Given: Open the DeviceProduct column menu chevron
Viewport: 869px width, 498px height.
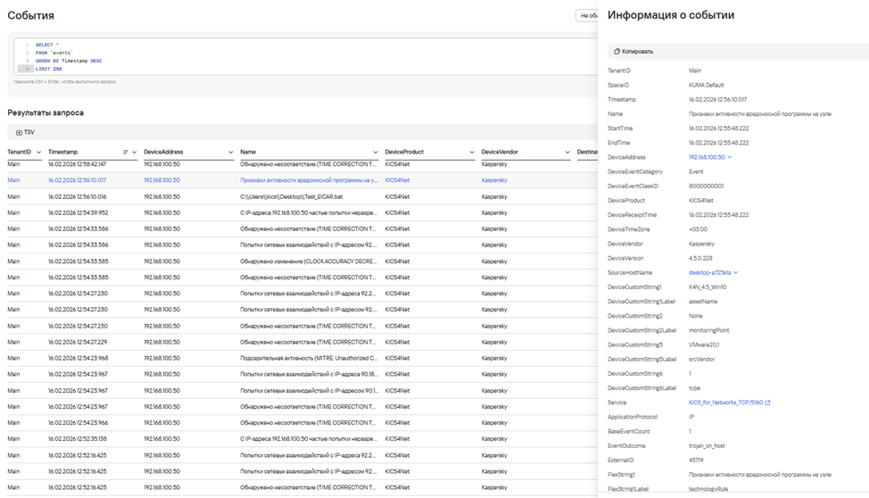Looking at the screenshot, I should tap(472, 153).
